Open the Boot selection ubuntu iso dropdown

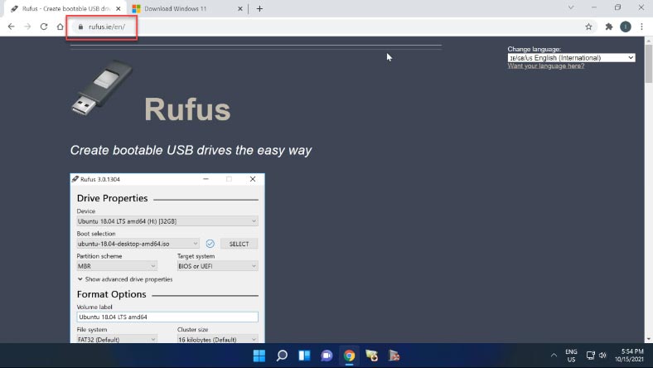[138, 244]
